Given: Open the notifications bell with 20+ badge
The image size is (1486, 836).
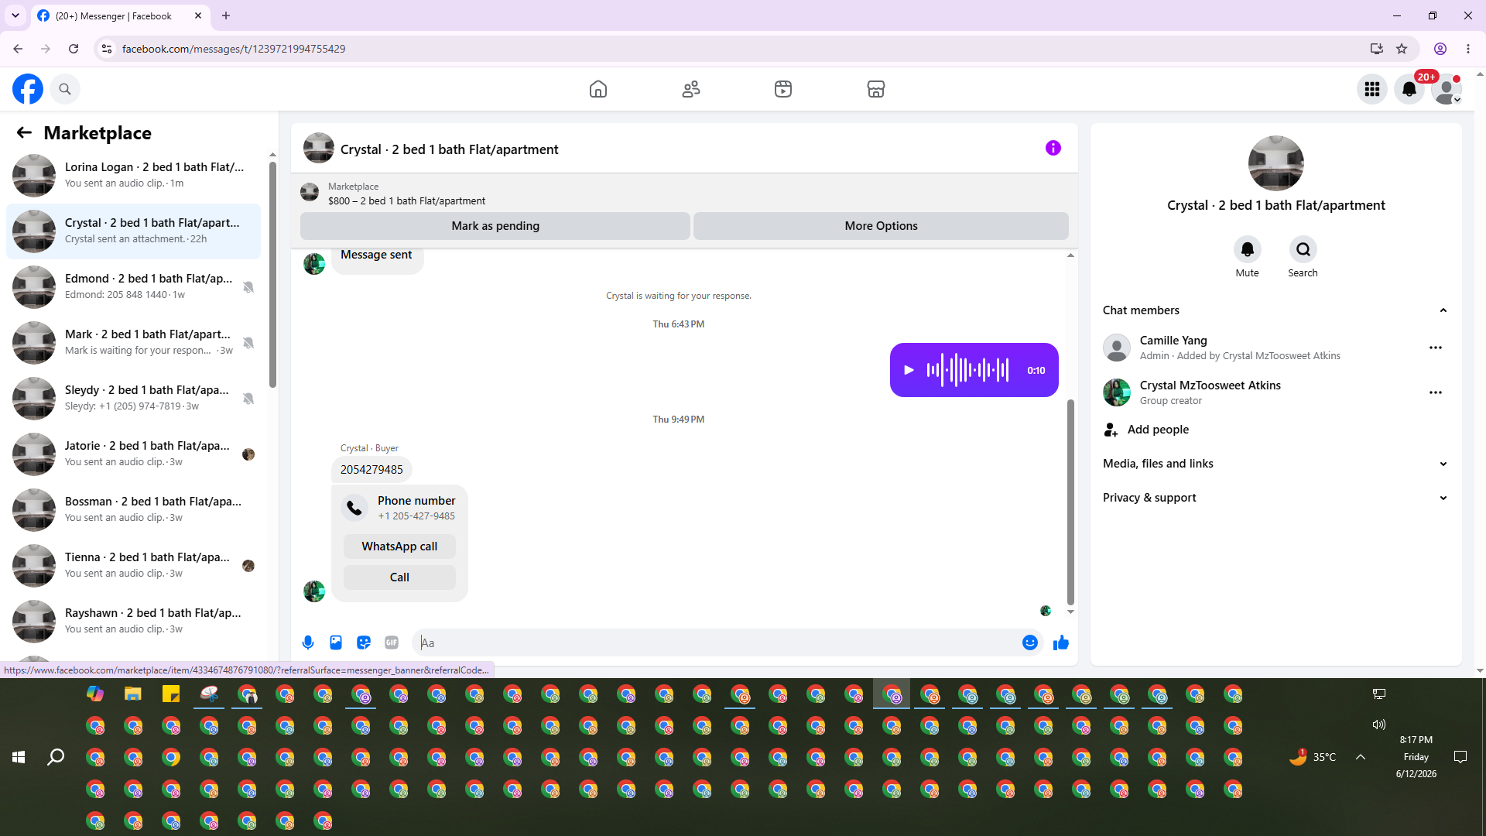Looking at the screenshot, I should coord(1409,89).
